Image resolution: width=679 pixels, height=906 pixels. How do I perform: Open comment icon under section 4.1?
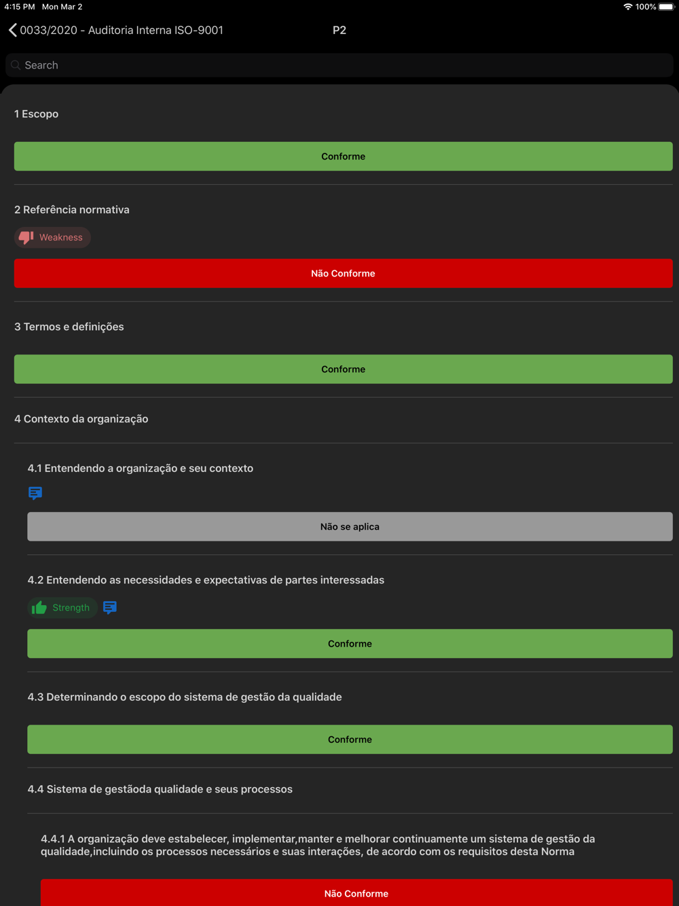click(35, 493)
